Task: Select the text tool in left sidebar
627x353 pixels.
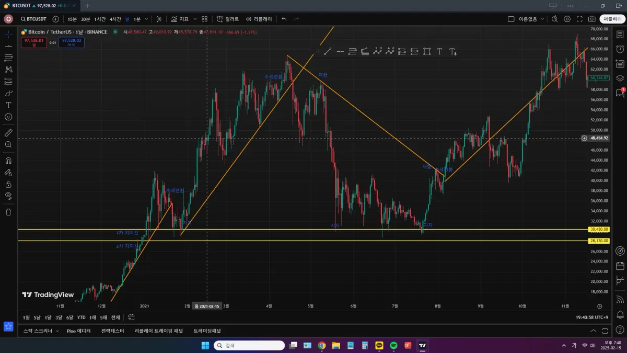Action: click(x=8, y=105)
